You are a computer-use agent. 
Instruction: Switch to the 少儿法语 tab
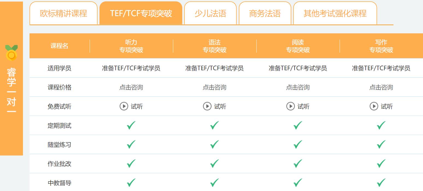210,13
